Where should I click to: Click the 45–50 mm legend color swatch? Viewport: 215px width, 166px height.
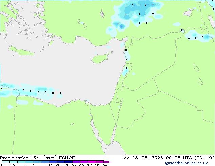pos(100,162)
